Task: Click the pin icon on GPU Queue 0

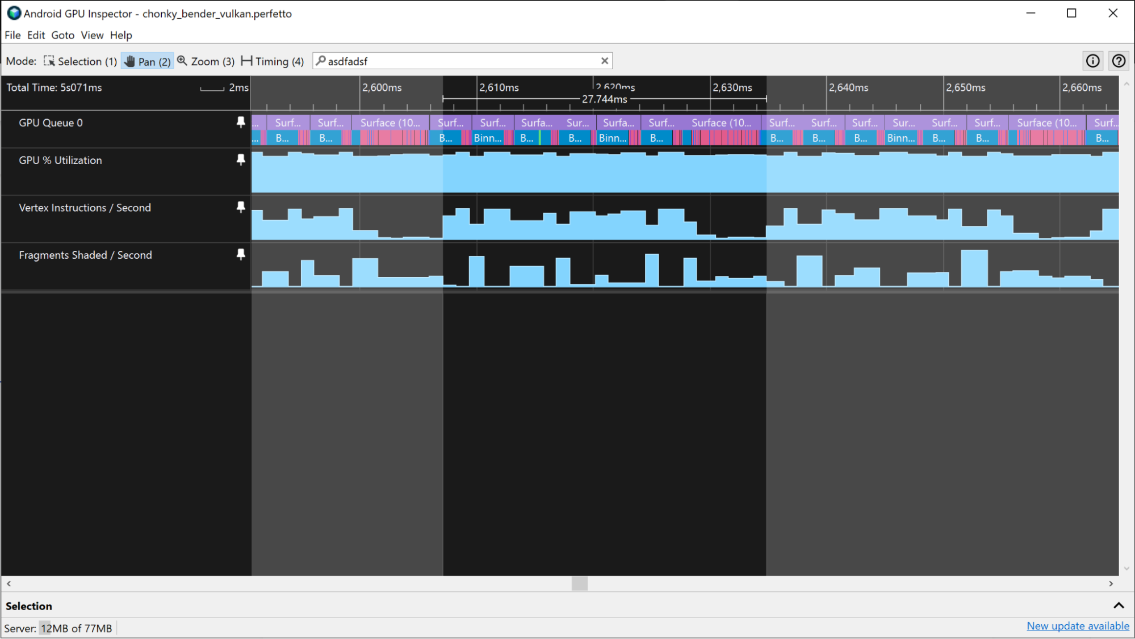Action: [x=241, y=123]
